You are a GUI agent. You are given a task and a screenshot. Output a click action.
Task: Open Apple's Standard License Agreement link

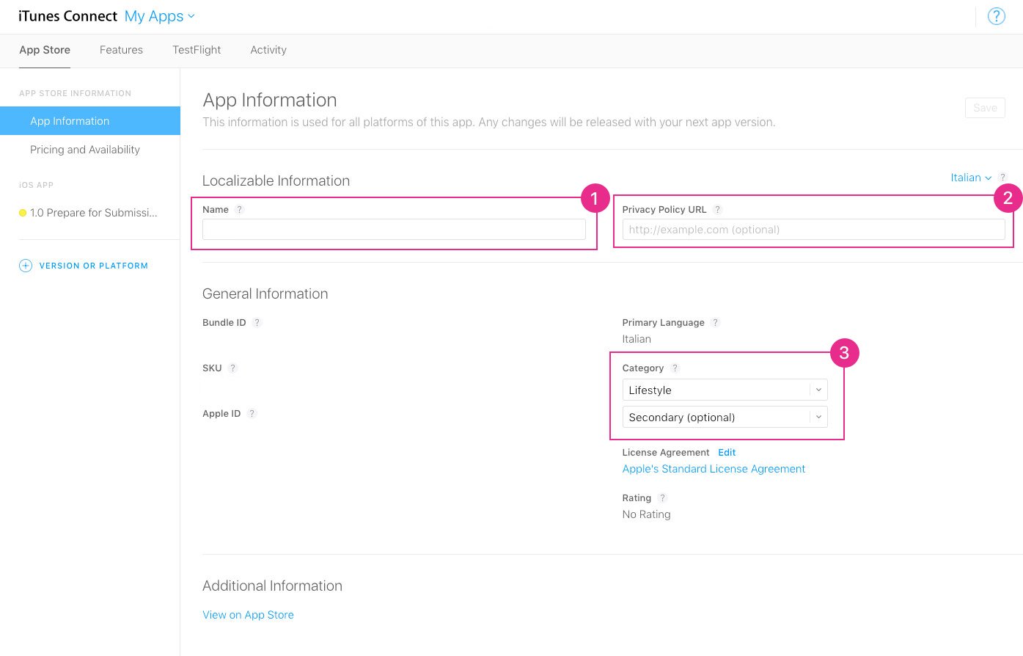(x=714, y=469)
